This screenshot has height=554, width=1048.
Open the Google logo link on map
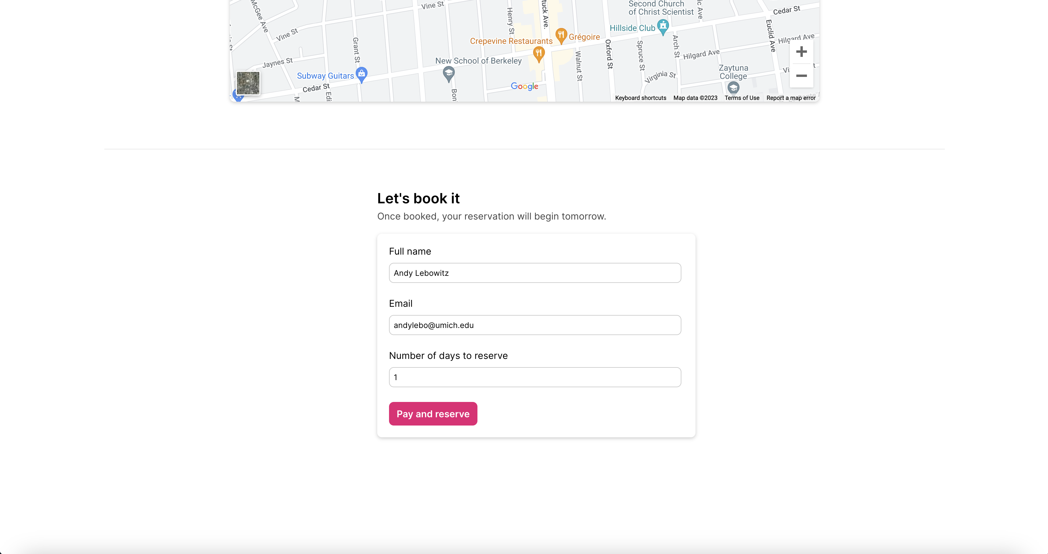coord(524,86)
